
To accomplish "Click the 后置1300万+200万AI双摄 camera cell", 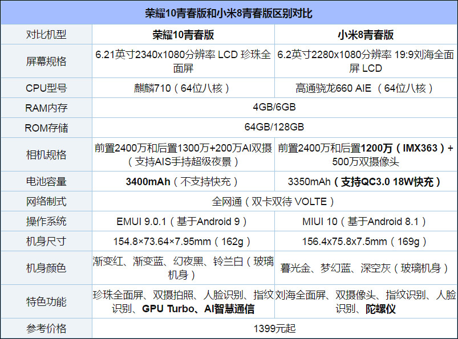I will click(183, 154).
